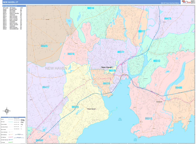This screenshot has height=144, width=196.
Task: Select the 06513 ZIP code label
Action: [157, 61]
